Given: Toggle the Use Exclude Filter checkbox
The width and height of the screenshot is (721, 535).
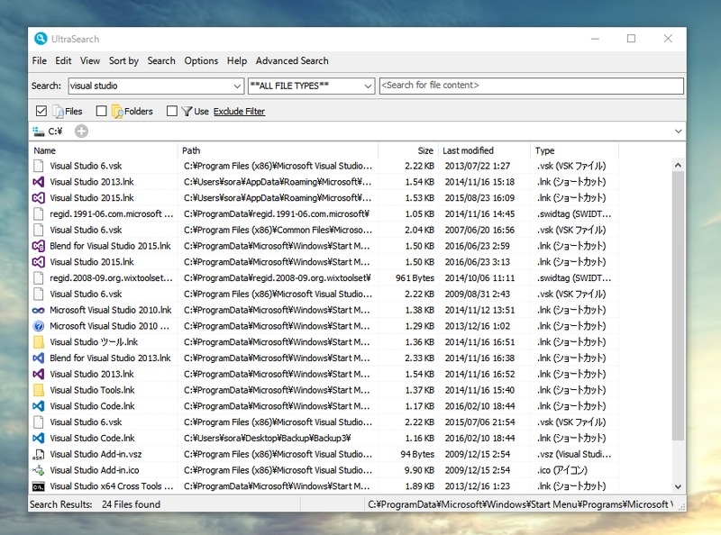Looking at the screenshot, I should (x=171, y=112).
